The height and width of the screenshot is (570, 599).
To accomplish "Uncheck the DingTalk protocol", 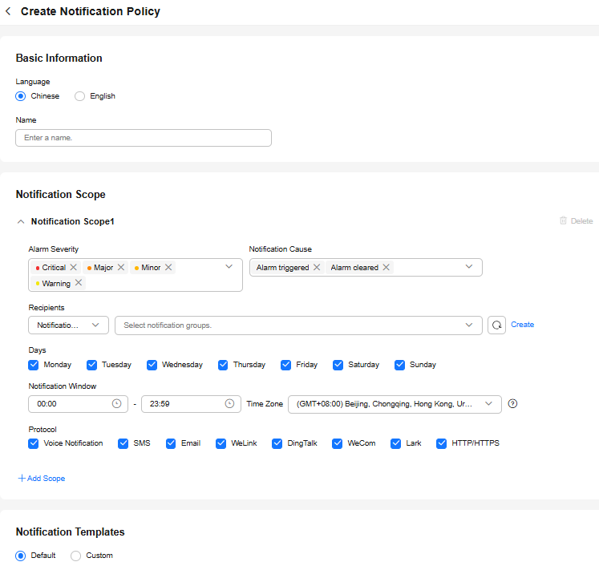I will coord(277,443).
